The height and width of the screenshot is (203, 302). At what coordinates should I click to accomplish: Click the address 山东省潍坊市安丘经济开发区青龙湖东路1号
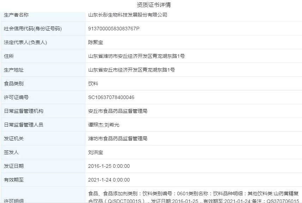click(137, 56)
